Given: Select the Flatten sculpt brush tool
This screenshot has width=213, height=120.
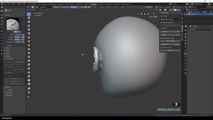Looking at the screenshot, I should pos(29,45).
